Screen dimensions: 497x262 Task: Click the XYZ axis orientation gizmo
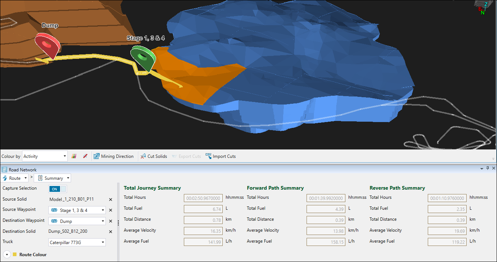483,8
